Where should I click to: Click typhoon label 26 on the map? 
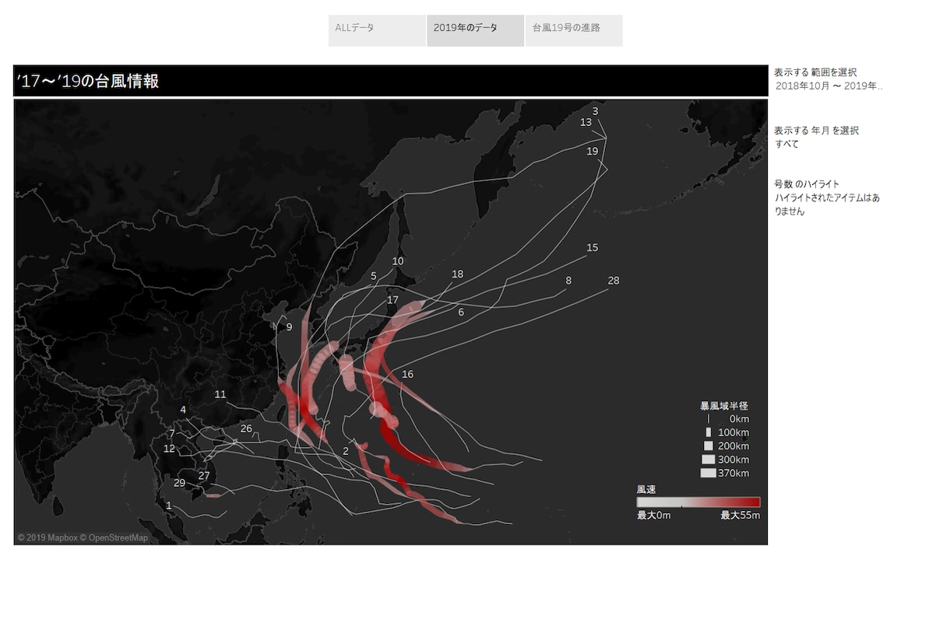(x=246, y=428)
